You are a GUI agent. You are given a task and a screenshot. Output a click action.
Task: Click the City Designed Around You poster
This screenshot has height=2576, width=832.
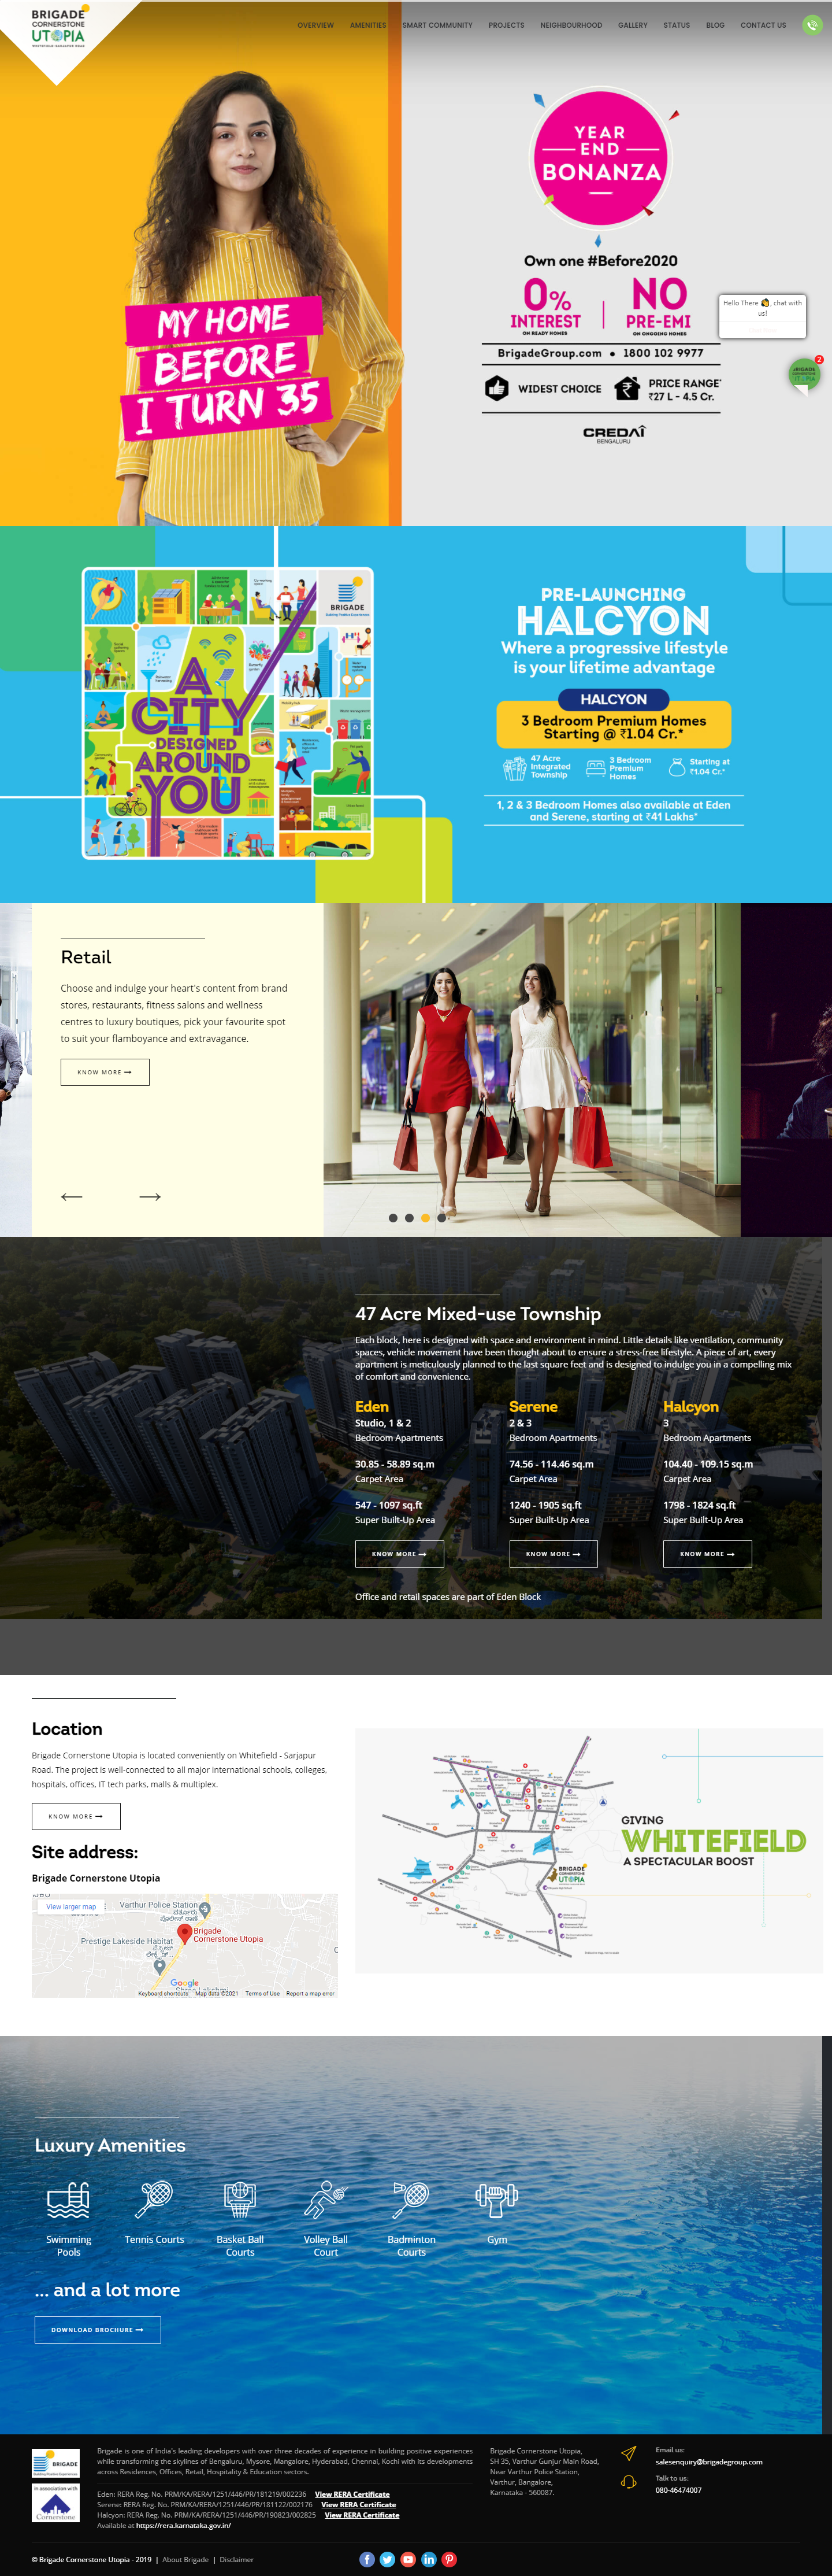click(x=228, y=713)
